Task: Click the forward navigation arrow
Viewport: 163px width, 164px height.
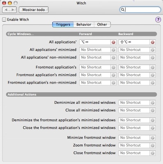Action: [x=13, y=10]
